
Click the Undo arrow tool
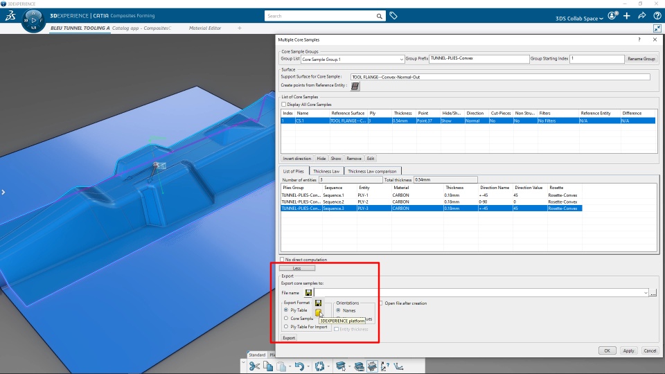[299, 366]
